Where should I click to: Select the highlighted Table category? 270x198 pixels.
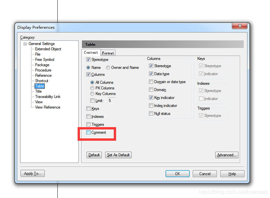pyautogui.click(x=39, y=86)
